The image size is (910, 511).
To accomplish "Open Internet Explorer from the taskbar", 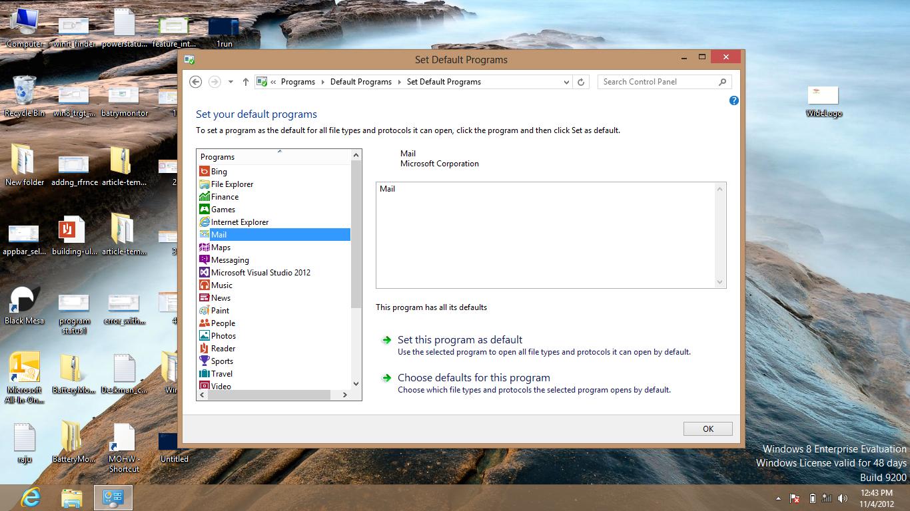I will [31, 498].
